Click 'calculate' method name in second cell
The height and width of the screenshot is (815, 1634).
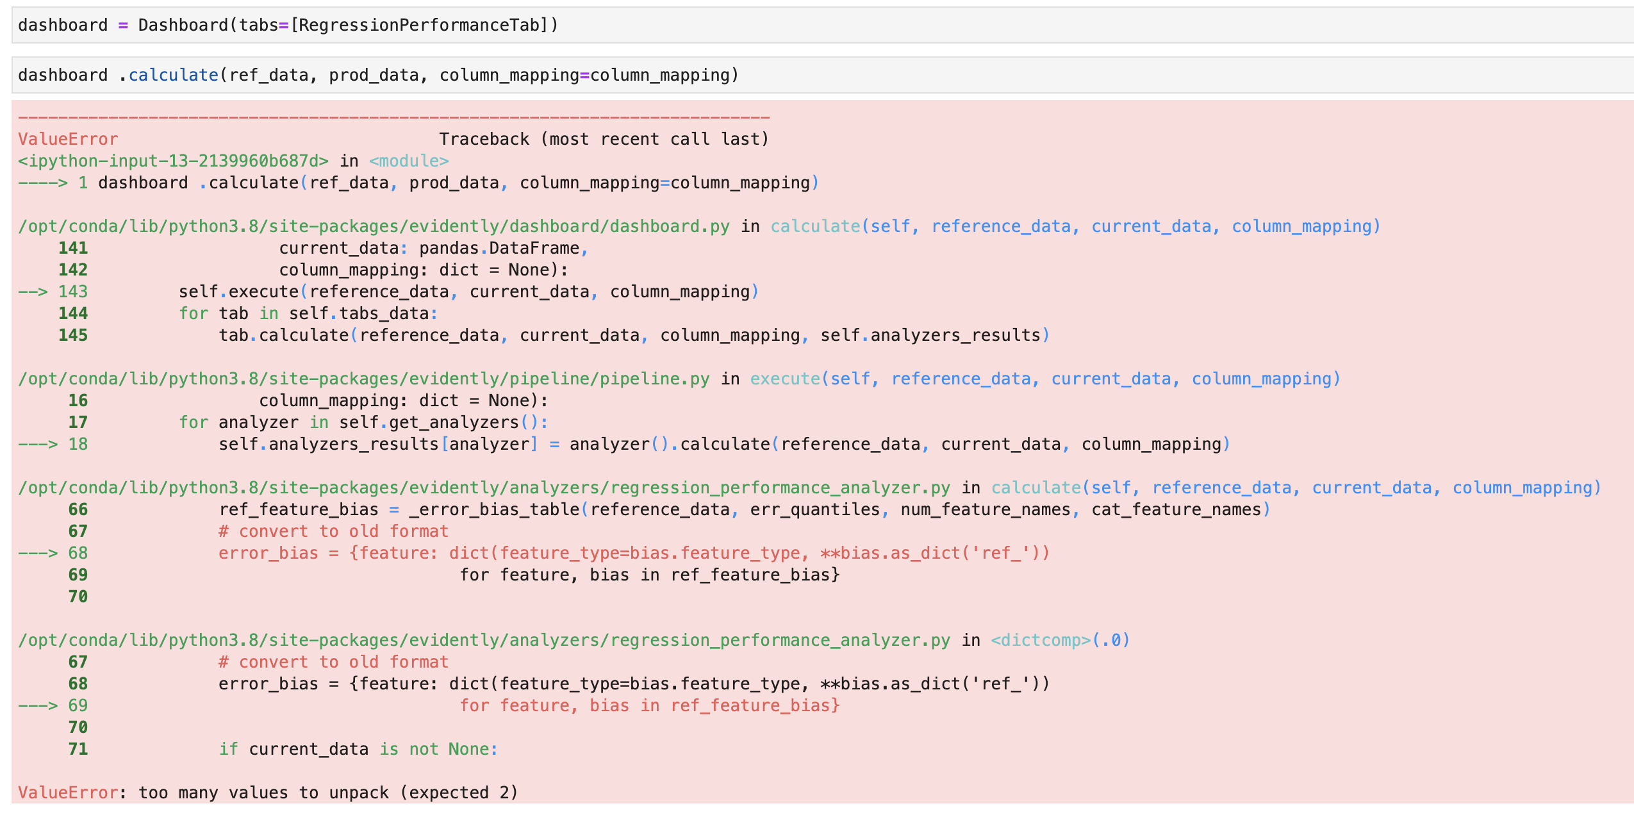[173, 76]
